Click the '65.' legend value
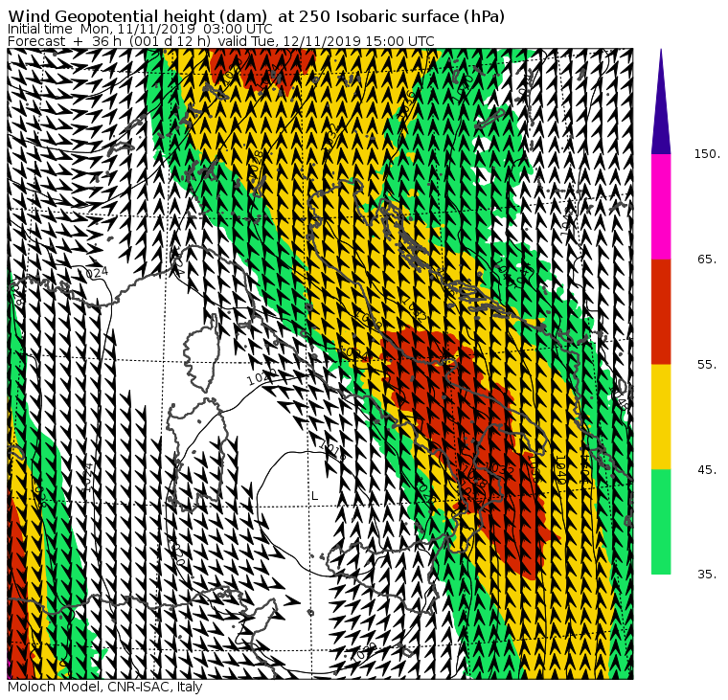Image resolution: width=728 pixels, height=700 pixels. coord(709,259)
